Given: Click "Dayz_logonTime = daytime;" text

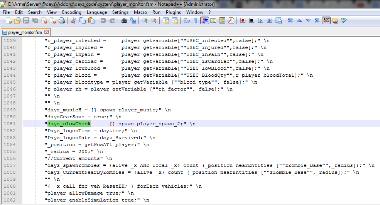Looking at the screenshot, I should [x=86, y=131].
